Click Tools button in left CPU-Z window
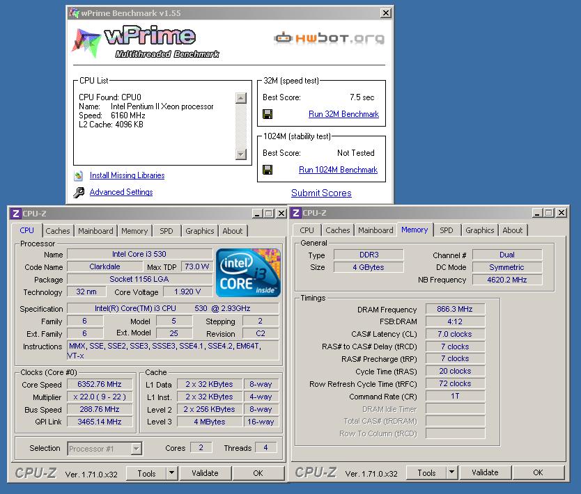 (x=147, y=473)
